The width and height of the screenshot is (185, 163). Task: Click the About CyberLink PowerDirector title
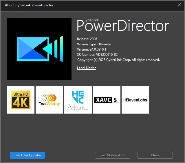coord(29,5)
